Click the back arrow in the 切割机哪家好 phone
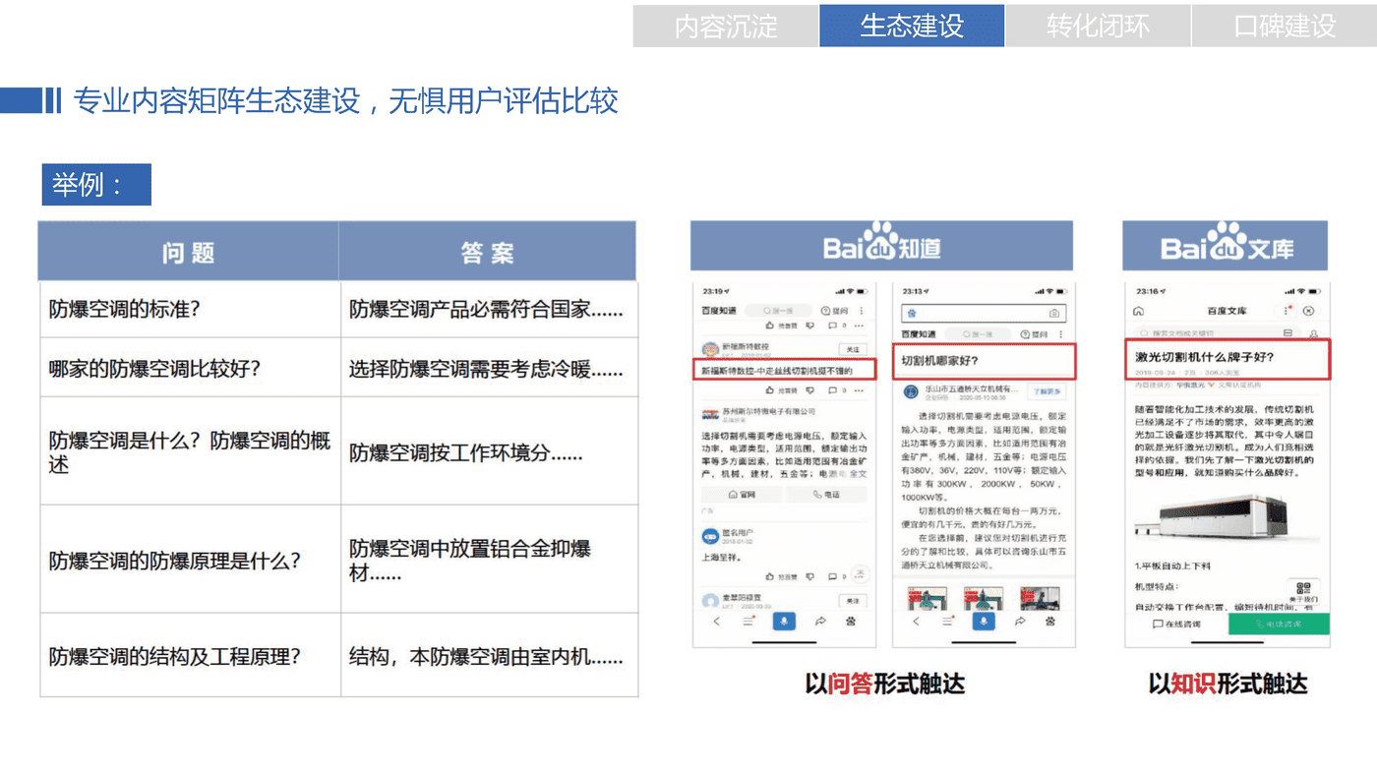Image resolution: width=1377 pixels, height=775 pixels. click(x=916, y=621)
